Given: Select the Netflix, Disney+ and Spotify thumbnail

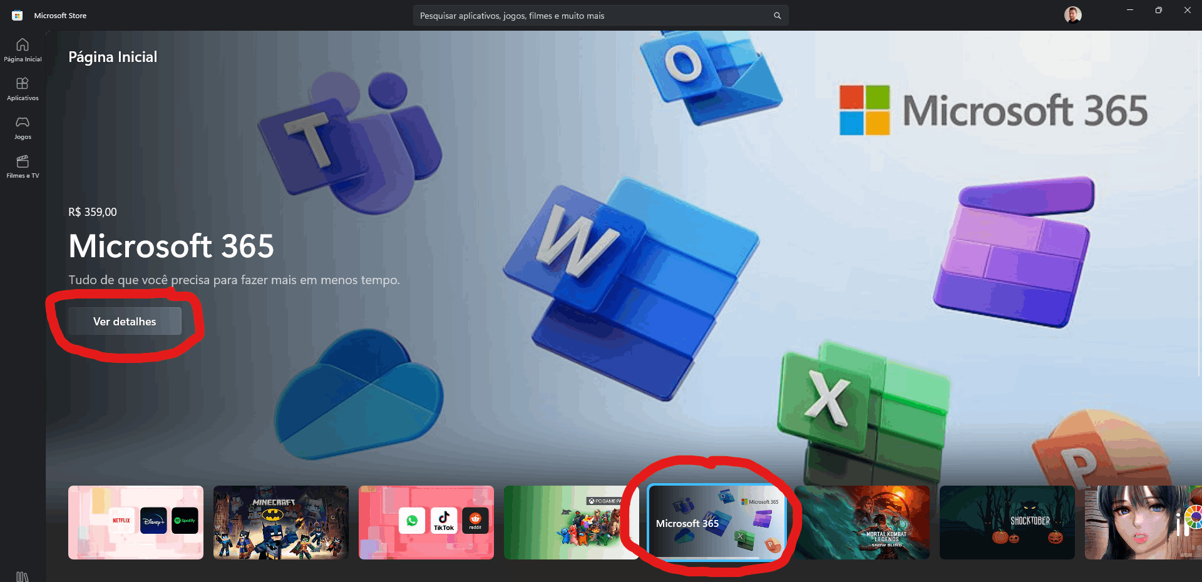Looking at the screenshot, I should 136,523.
